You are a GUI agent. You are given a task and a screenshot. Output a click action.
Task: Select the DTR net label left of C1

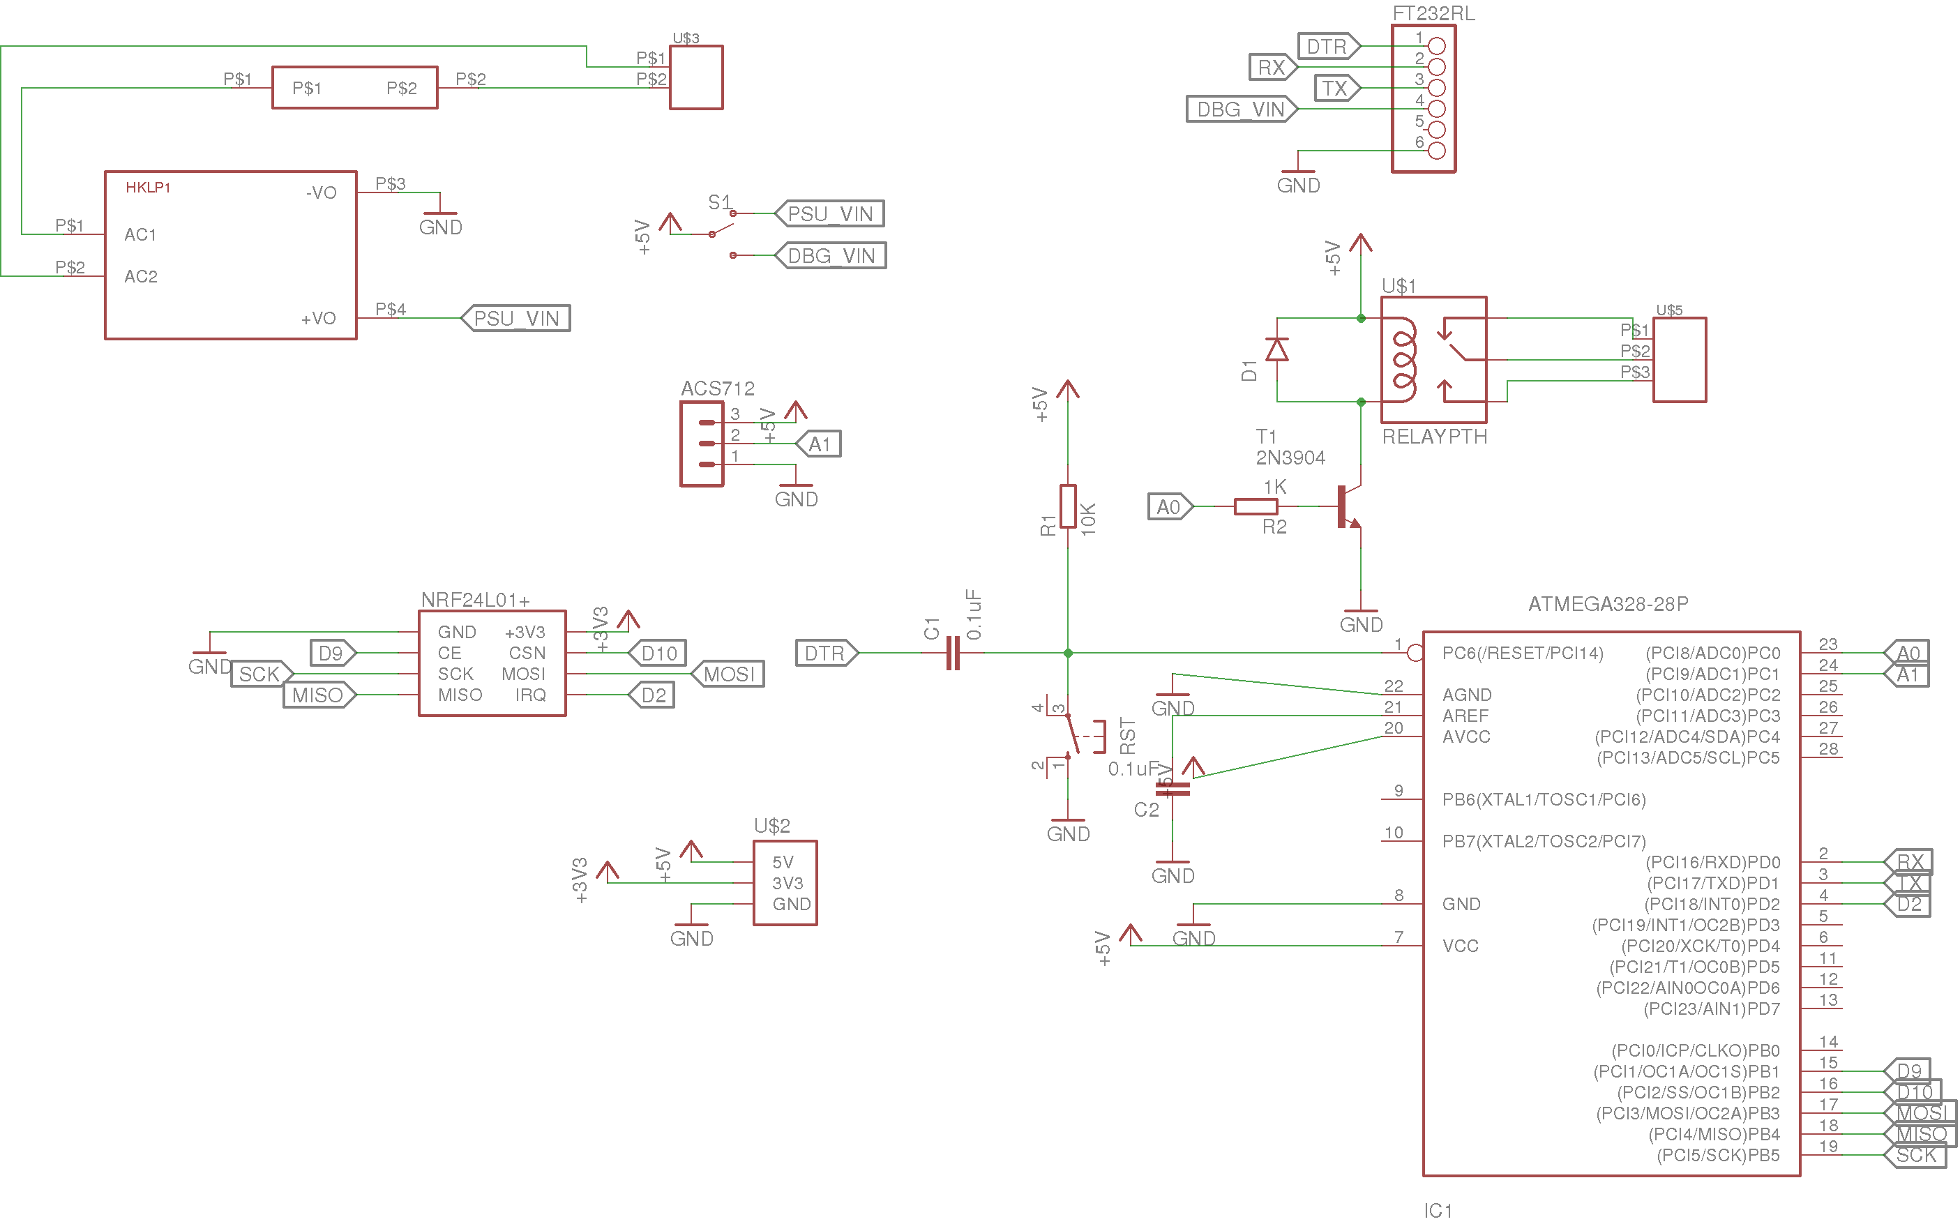827,653
